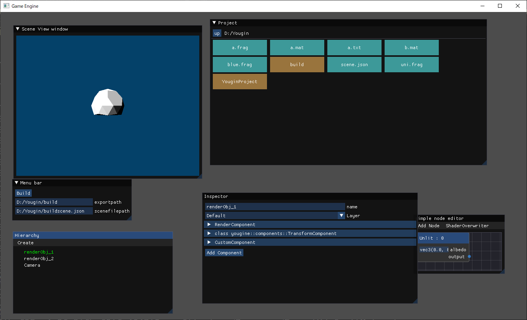Click the Add Component button

click(x=224, y=253)
